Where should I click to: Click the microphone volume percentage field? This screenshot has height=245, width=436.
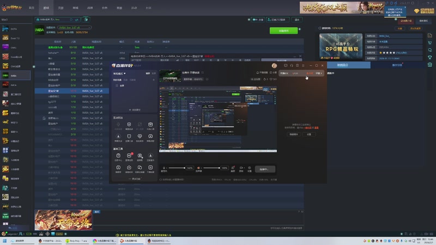click(190, 168)
